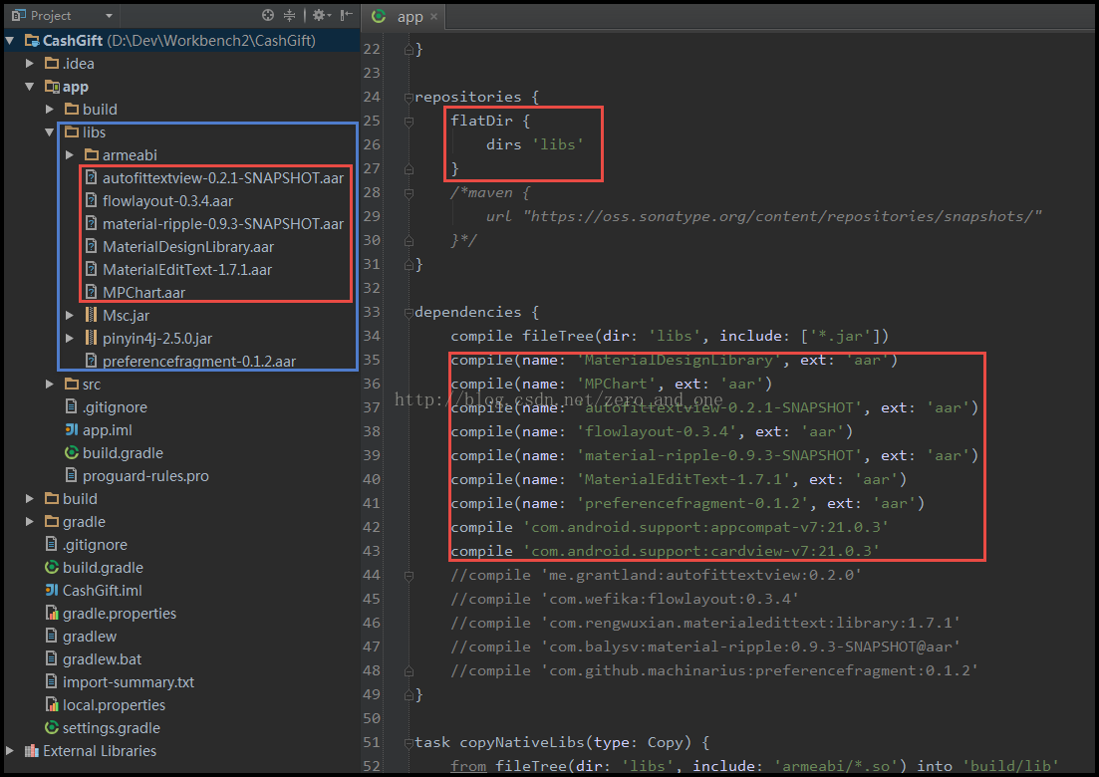Select flowlayout-0.3.4.aar file
Screen dimensions: 1099x777
[167, 201]
